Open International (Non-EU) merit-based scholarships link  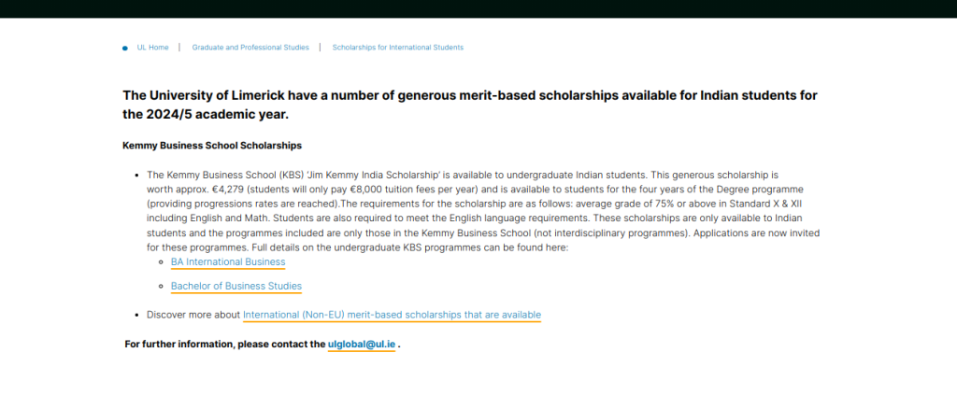coord(392,315)
